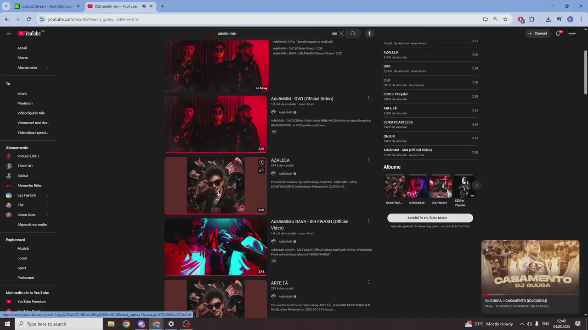Image resolution: width=588 pixels, height=330 pixels.
Task: Play S3X! in Chrysler track
Action: click(x=430, y=97)
